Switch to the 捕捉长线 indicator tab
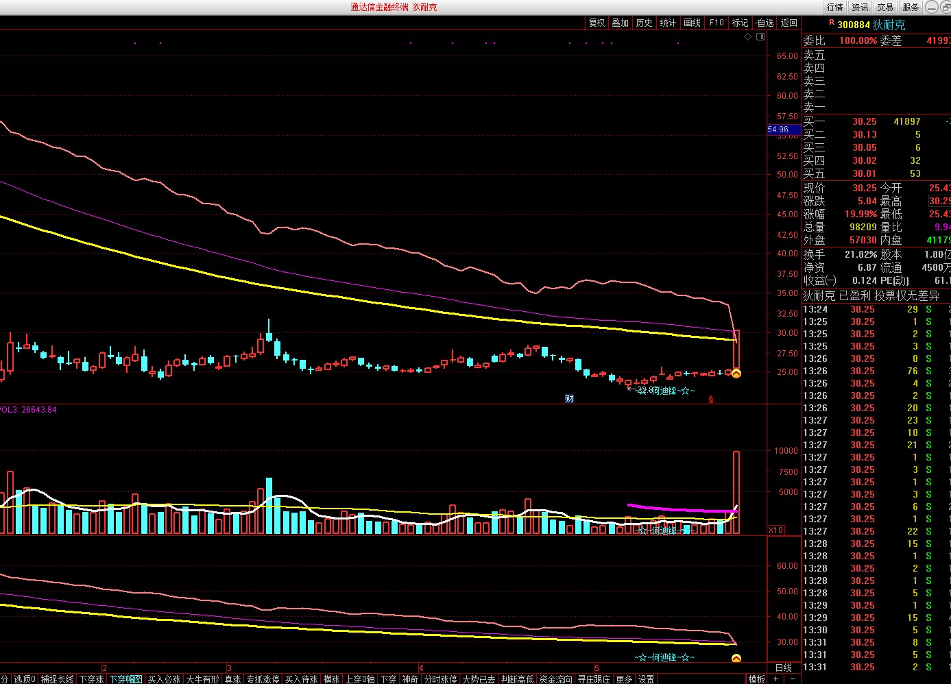Viewport: 951px width, 684px height. (x=58, y=679)
